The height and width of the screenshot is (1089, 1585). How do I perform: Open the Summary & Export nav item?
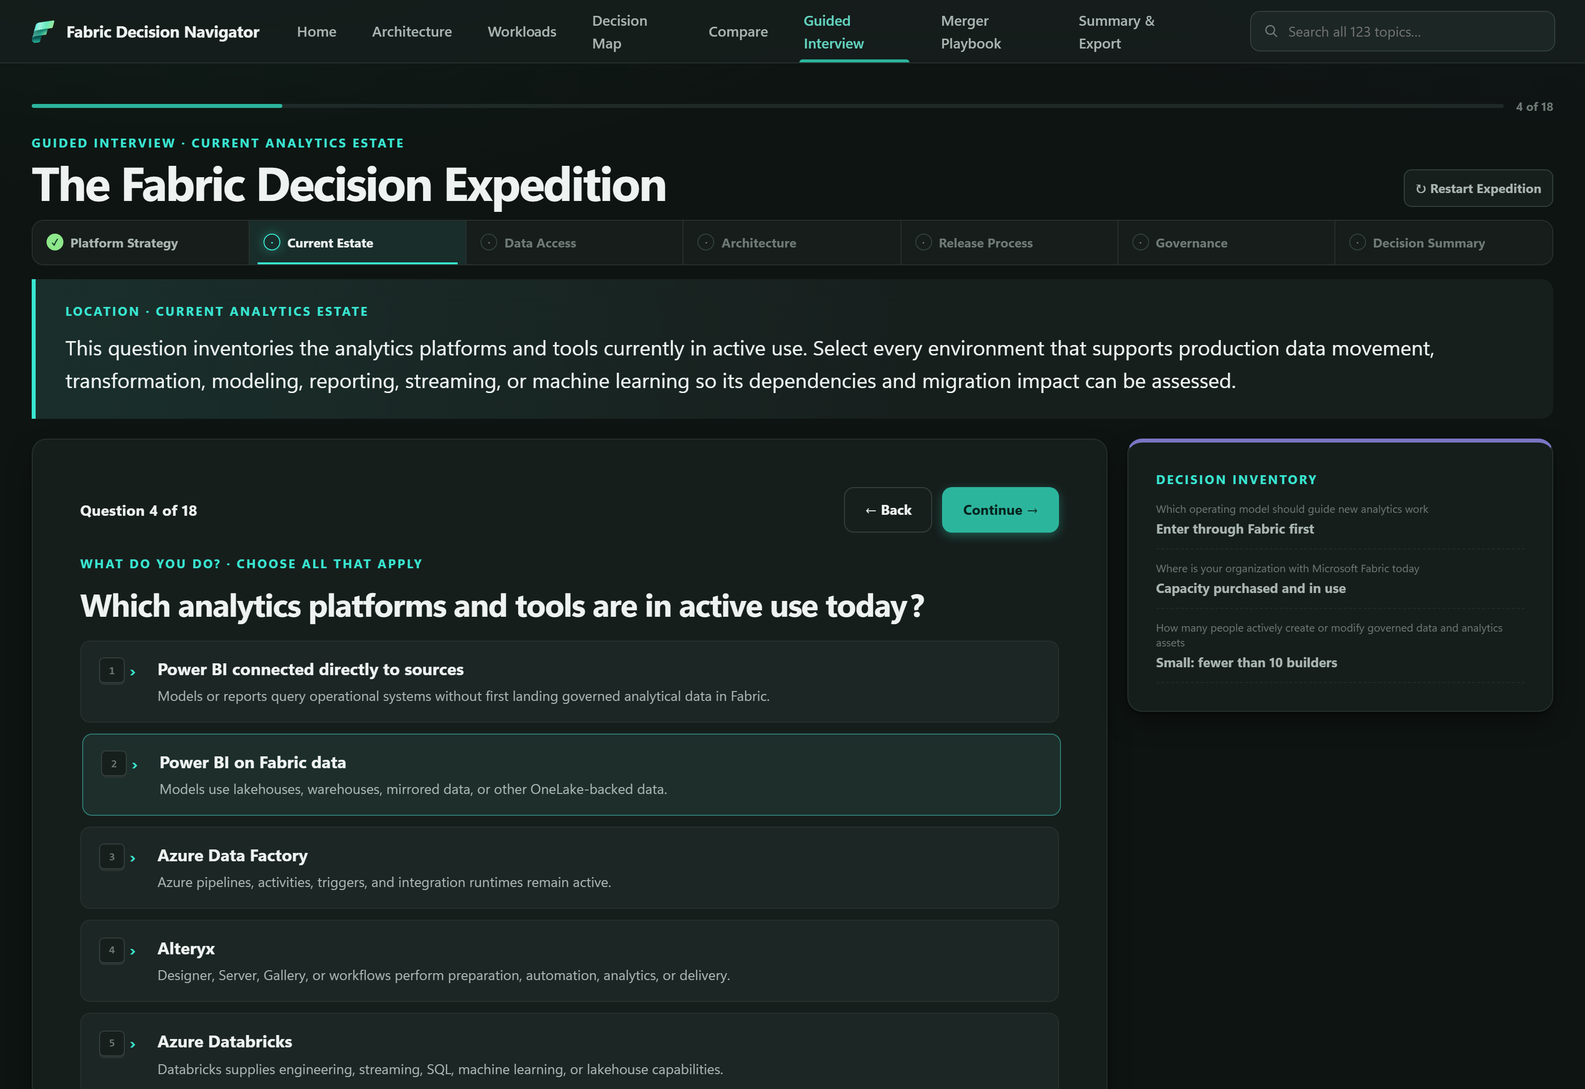[x=1117, y=32]
